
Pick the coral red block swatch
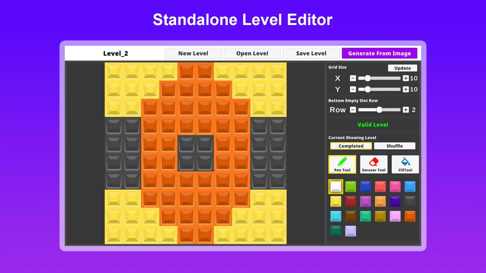pyautogui.click(x=380, y=187)
